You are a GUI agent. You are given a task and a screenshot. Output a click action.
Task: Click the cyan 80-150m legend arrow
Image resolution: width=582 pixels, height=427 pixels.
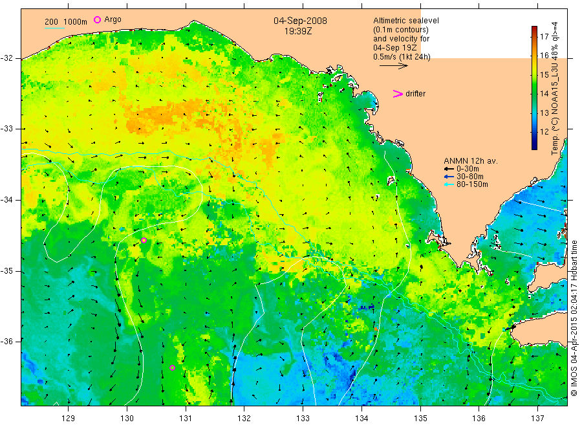(x=449, y=184)
